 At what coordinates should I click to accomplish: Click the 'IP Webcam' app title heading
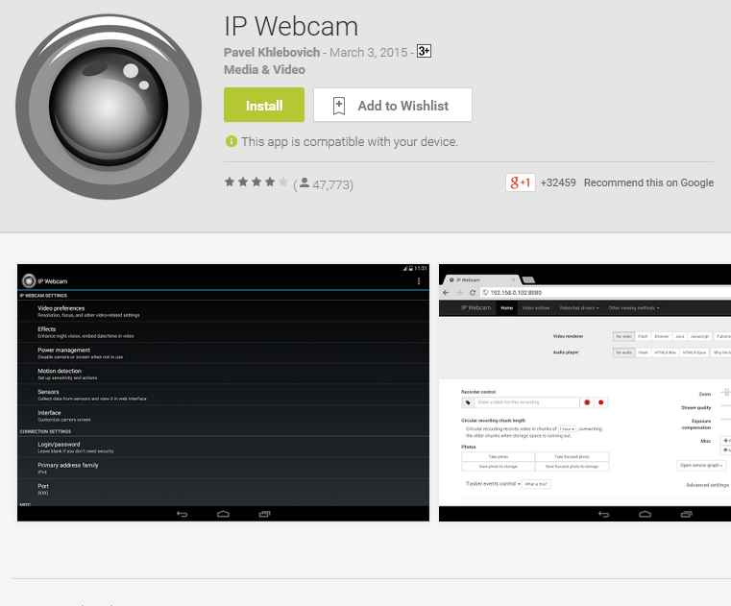(291, 26)
